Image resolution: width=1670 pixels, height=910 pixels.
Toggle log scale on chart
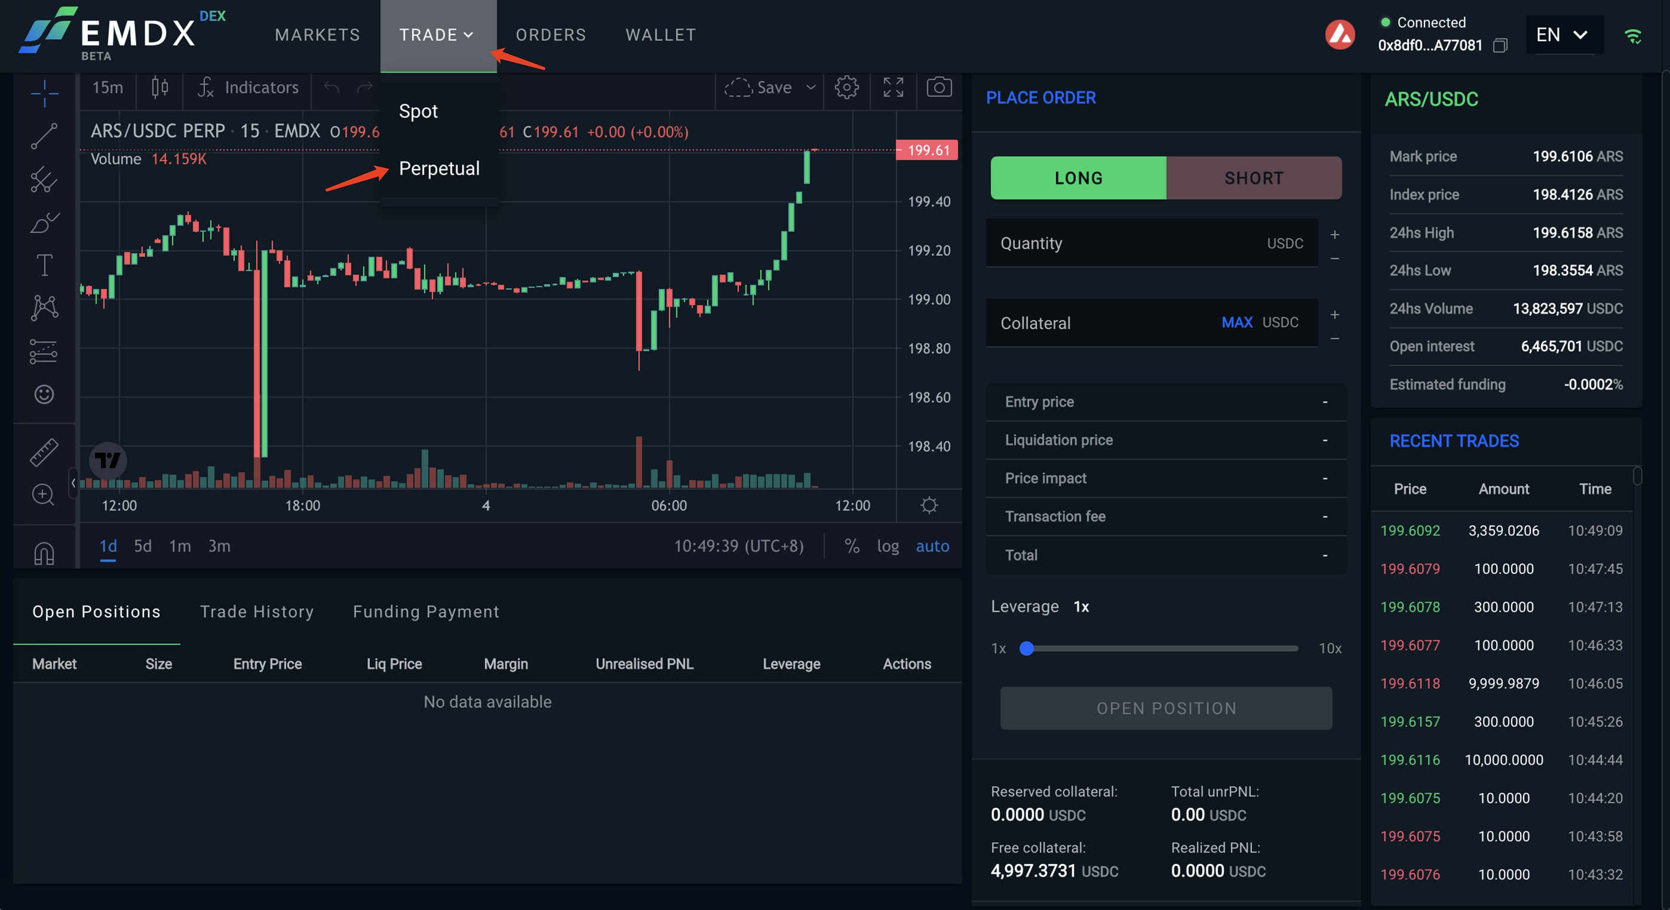tap(888, 546)
